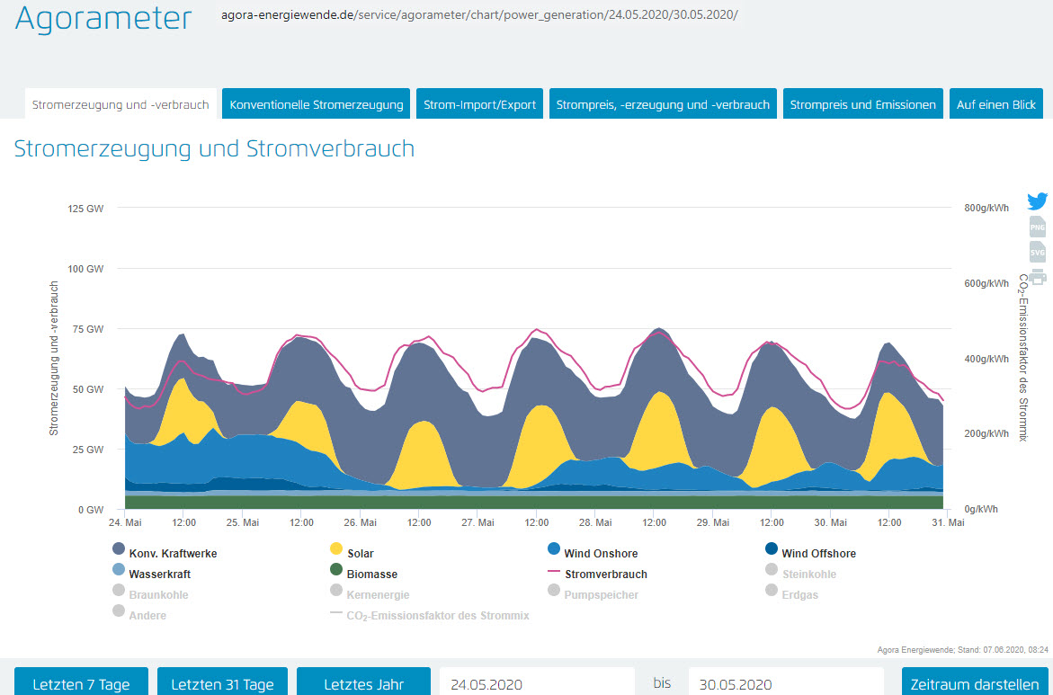Hide the Wind Offshore series
This screenshot has height=695, width=1053.
(x=818, y=553)
